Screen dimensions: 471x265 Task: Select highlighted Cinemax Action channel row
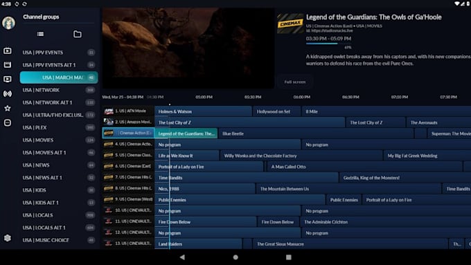(x=128, y=133)
